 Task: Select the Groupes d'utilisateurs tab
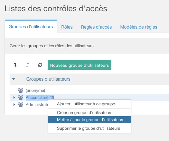click(x=31, y=27)
